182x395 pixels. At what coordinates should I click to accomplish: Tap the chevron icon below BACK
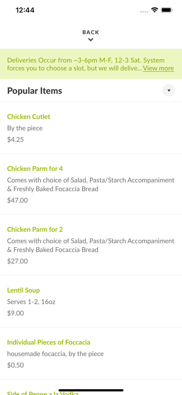tap(91, 39)
